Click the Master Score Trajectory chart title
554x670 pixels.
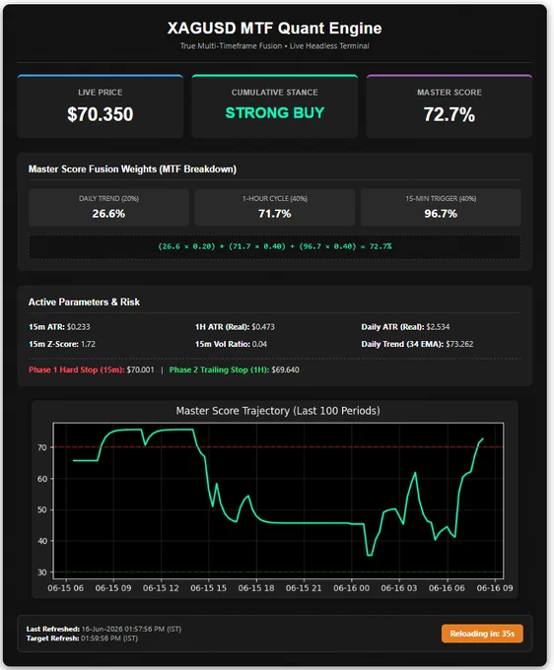point(278,411)
